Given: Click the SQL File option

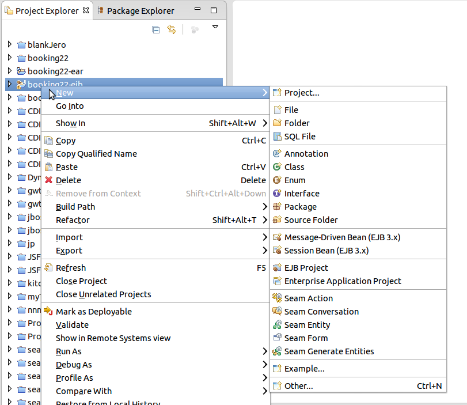Looking at the screenshot, I should click(299, 137).
